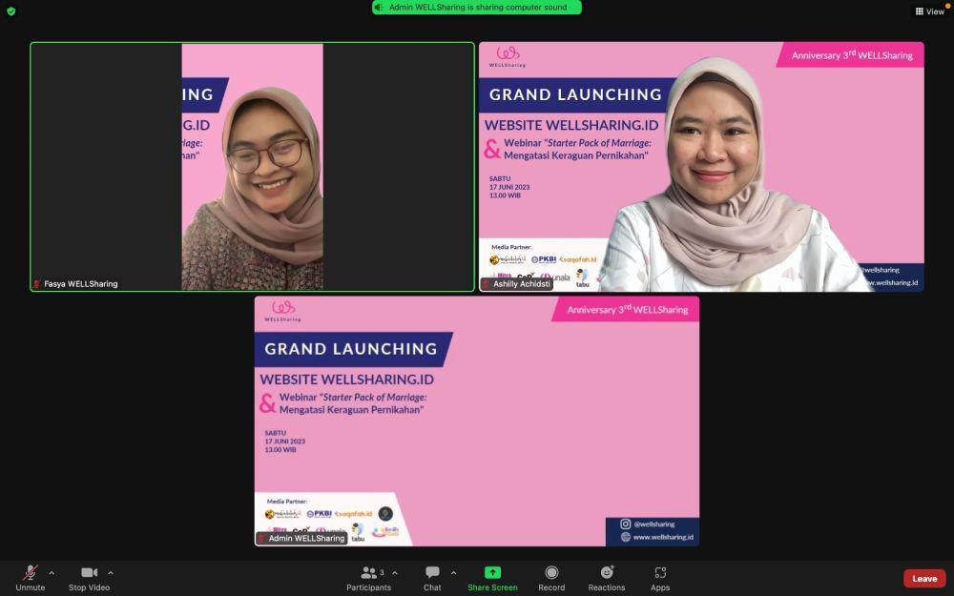954x596 pixels.
Task: Click the sharing computer sound banner
Action: coord(477,8)
